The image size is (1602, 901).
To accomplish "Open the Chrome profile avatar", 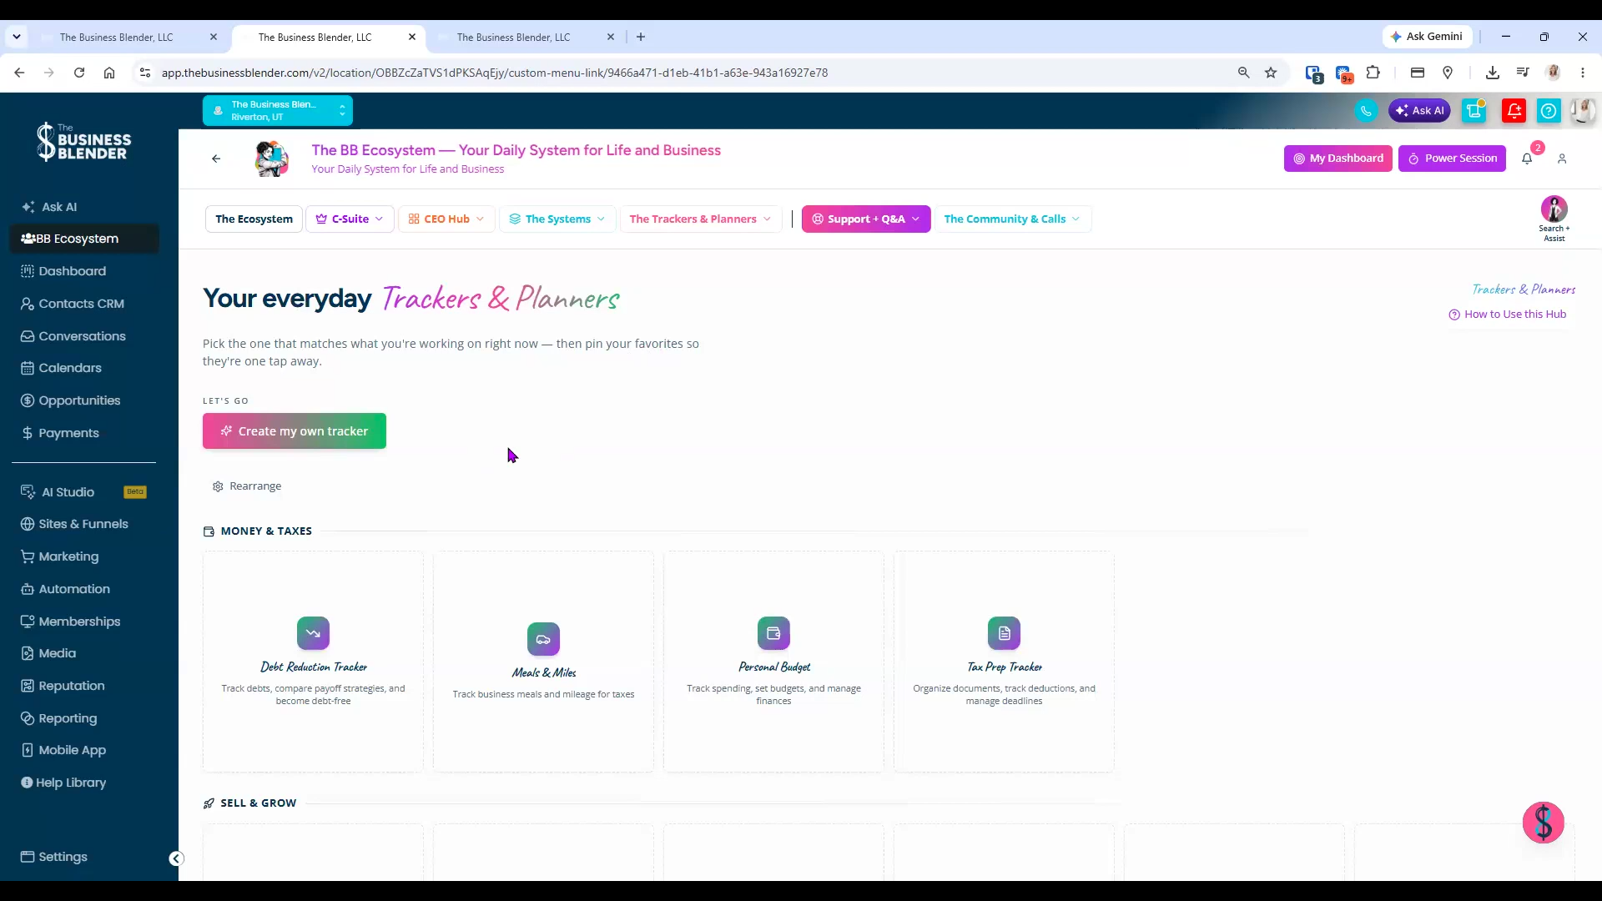I will [x=1553, y=73].
